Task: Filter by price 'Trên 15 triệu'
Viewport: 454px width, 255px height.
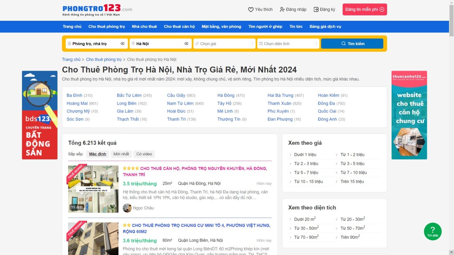Action: click(x=352, y=182)
